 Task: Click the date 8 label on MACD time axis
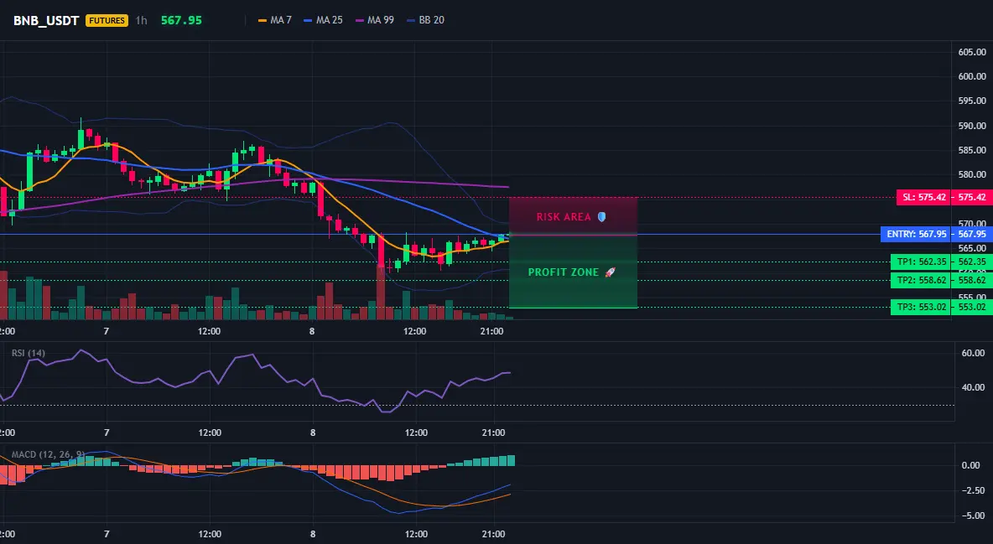(x=313, y=534)
